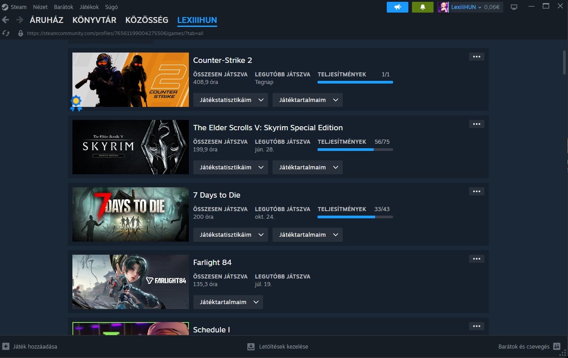Expand Counter-Strike 2 Játékstatisztikáim dropdown
Screen dimensions: 568x358
231,100
